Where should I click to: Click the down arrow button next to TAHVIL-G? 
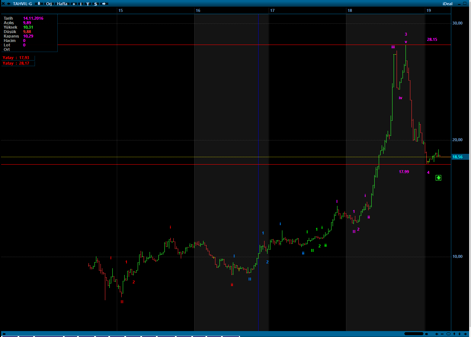(39, 4)
